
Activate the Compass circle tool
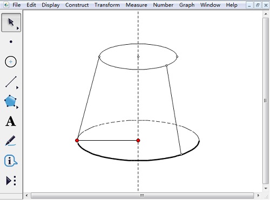tap(11, 62)
